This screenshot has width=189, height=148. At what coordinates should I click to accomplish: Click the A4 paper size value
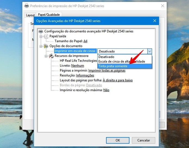click(x=85, y=41)
